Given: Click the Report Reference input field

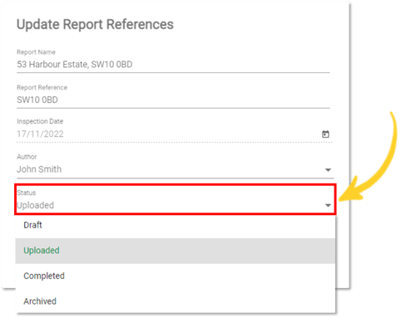Looking at the screenshot, I should click(173, 100).
